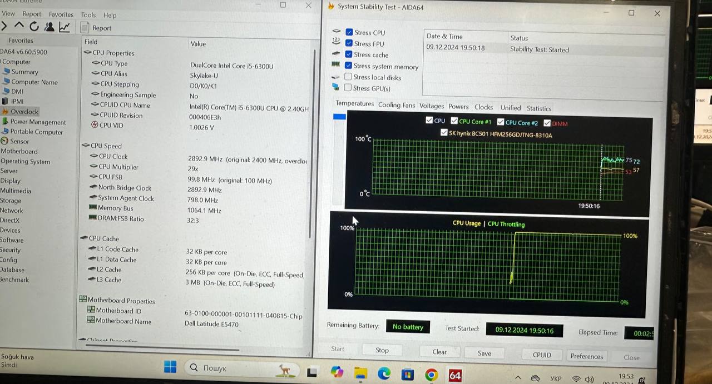Click the Stress GPU(s) monitor icon
The image size is (712, 384).
pos(335,87)
